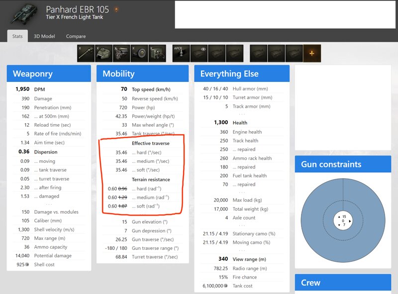
Task: Click the Fire chance label
Action: pos(244,277)
